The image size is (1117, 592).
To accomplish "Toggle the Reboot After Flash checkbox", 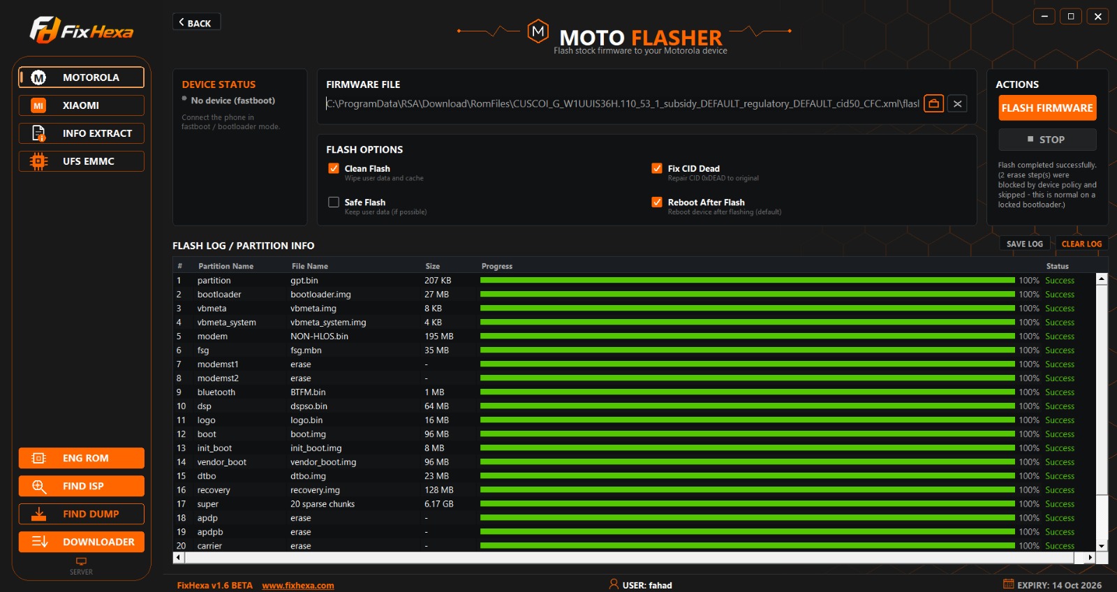I will coord(657,202).
